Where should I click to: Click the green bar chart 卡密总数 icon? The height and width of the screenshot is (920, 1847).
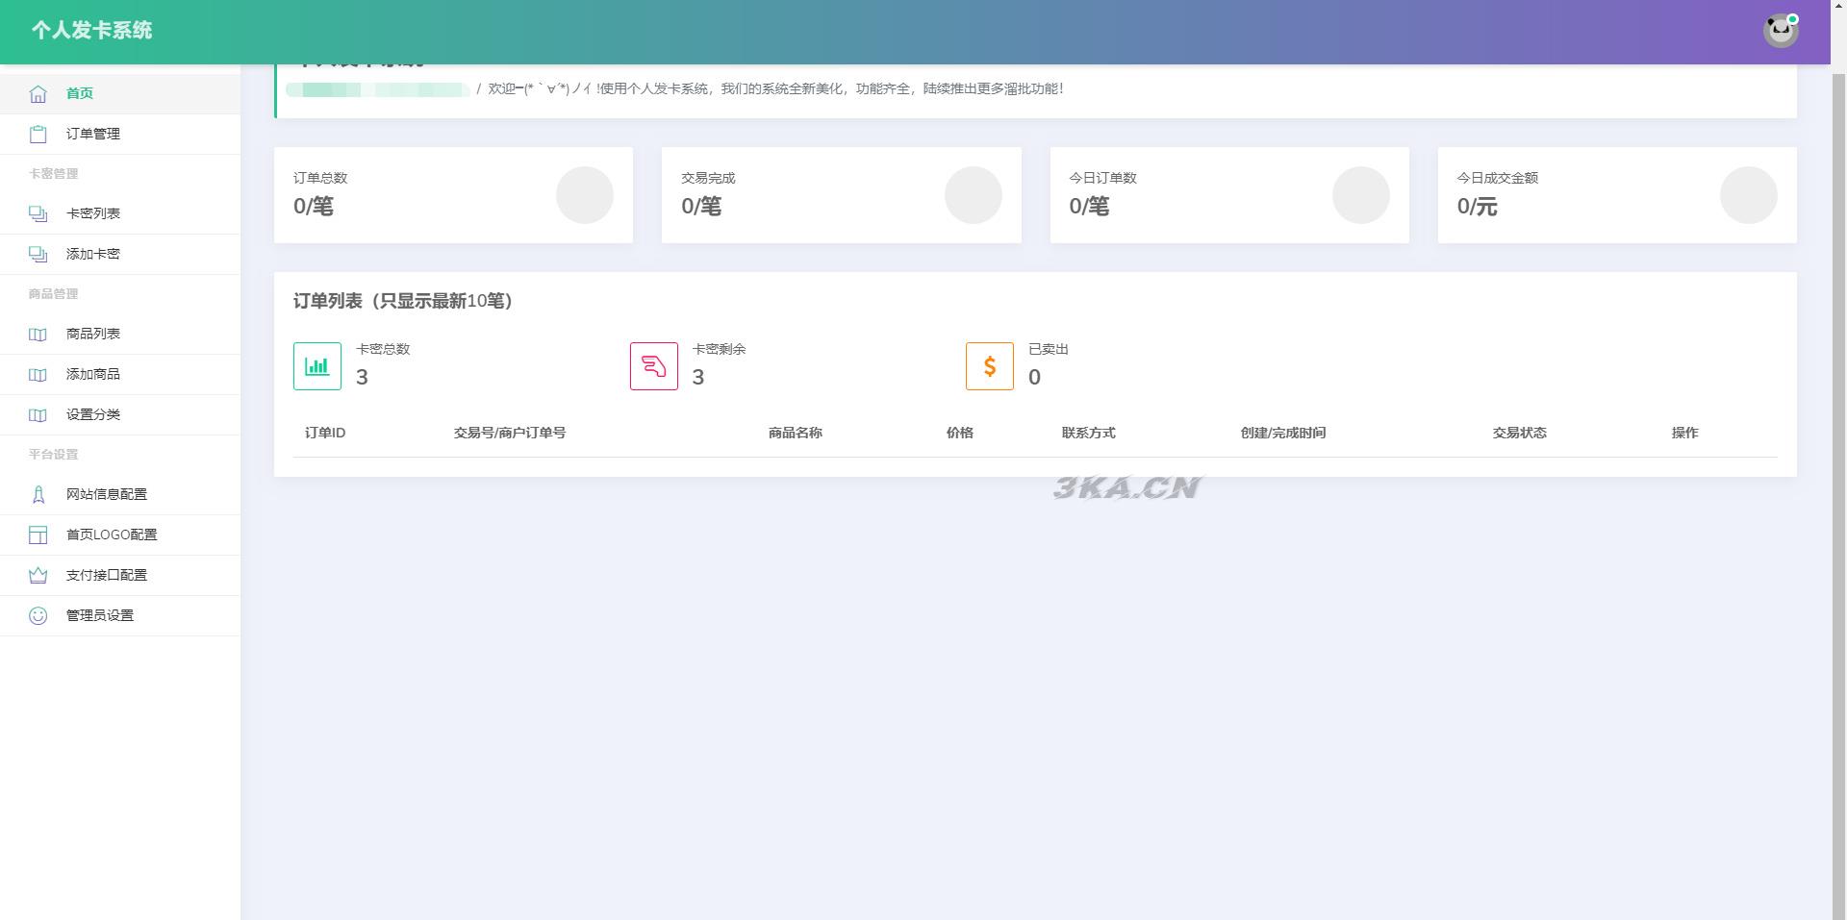pyautogui.click(x=316, y=366)
